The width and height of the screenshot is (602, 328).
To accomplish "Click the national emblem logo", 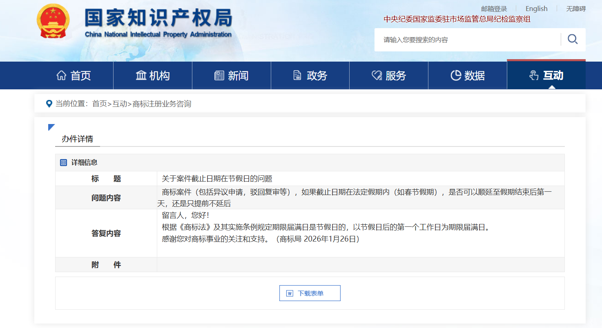I will tap(53, 21).
